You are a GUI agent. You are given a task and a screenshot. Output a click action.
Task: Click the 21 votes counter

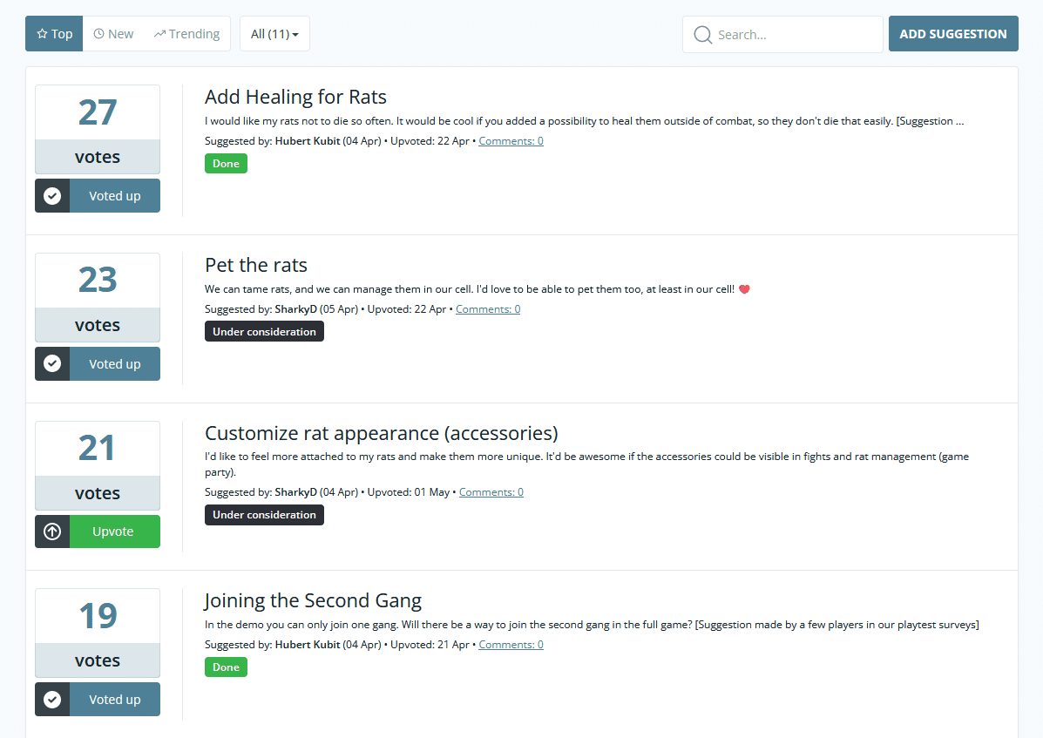click(98, 465)
